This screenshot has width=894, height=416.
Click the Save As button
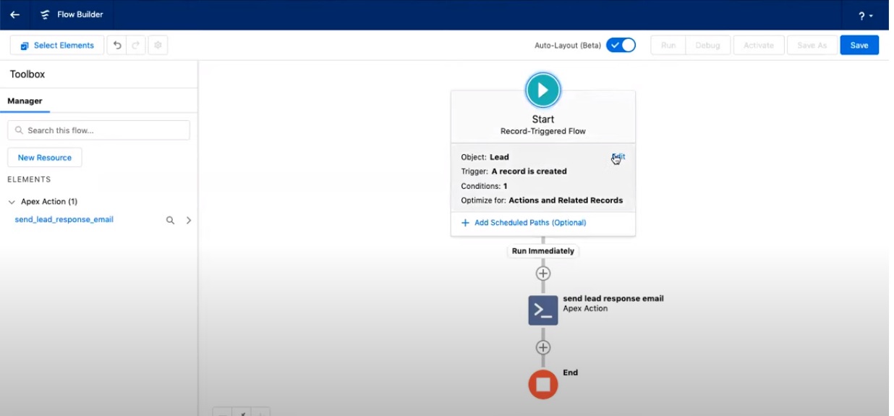812,46
